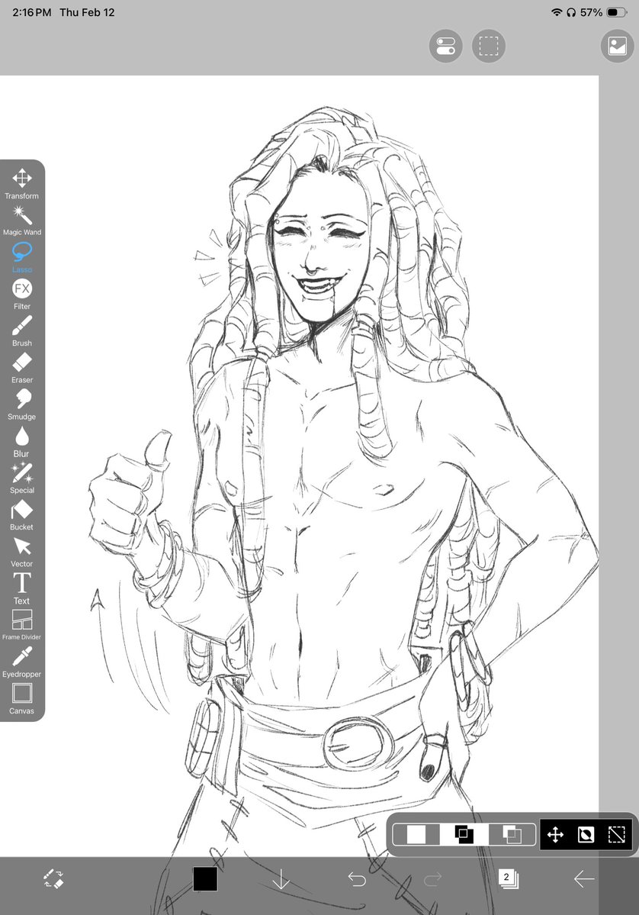
Task: Choose the add to selection mode
Action: tap(464, 834)
